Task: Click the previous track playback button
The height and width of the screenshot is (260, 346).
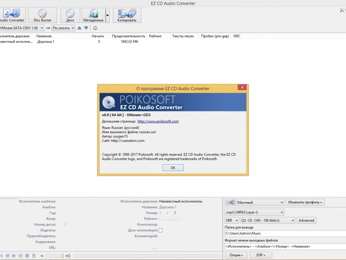Action: [x=1, y=256]
